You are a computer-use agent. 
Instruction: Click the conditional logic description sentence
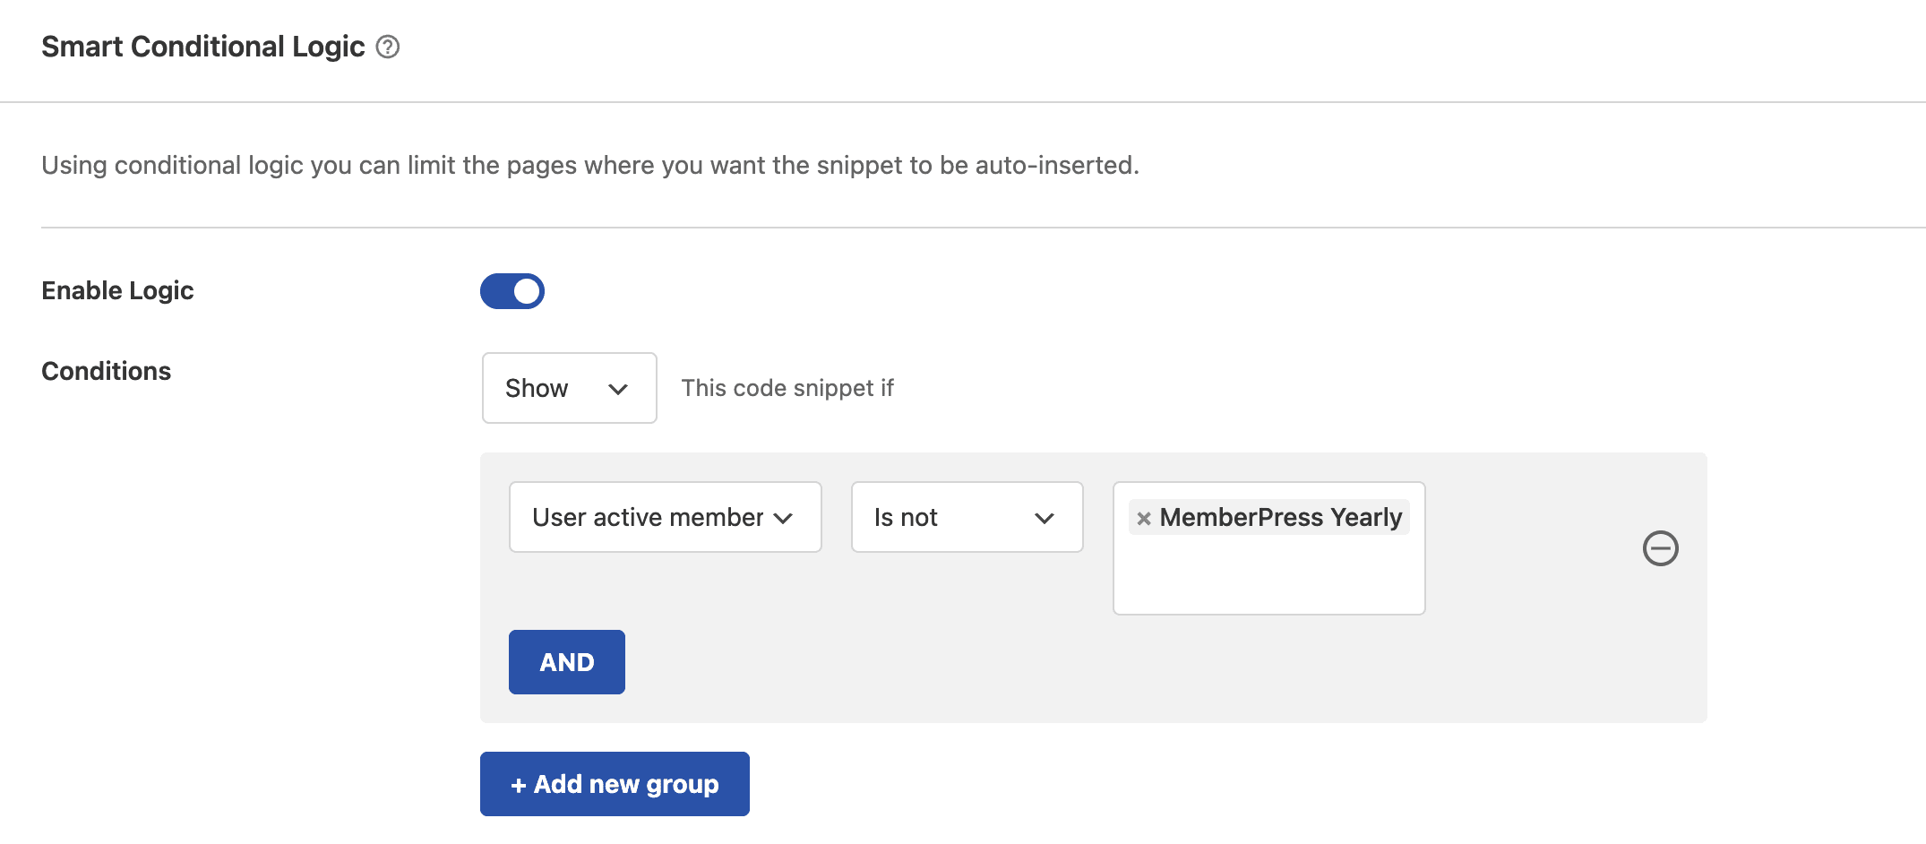pyautogui.click(x=590, y=165)
